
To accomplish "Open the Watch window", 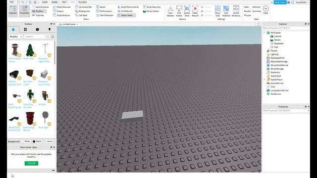I will [101, 7].
